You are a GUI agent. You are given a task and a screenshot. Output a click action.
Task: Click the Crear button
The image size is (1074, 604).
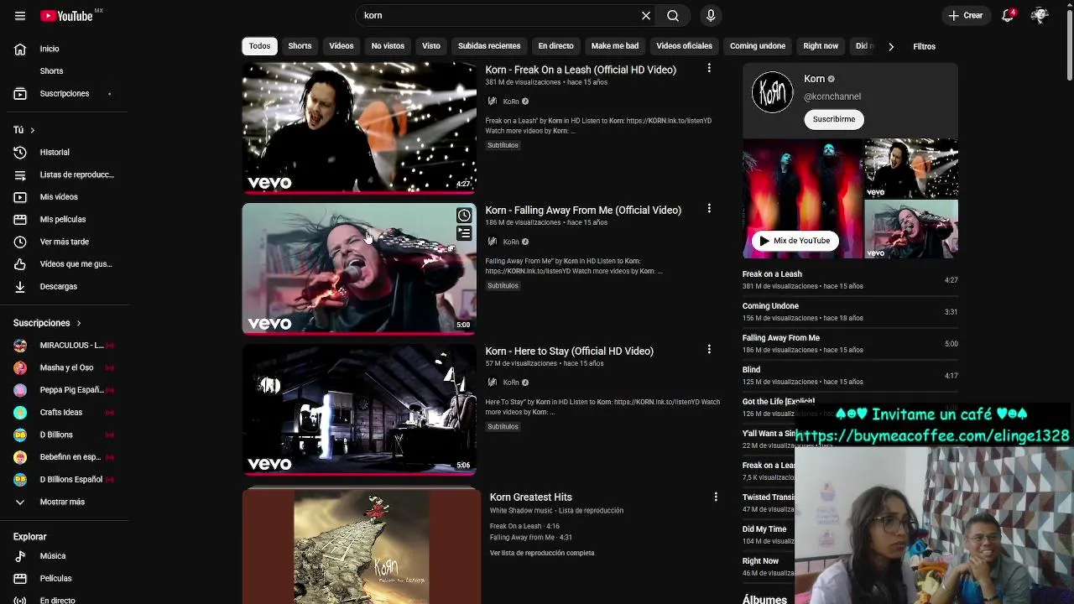[x=965, y=16]
